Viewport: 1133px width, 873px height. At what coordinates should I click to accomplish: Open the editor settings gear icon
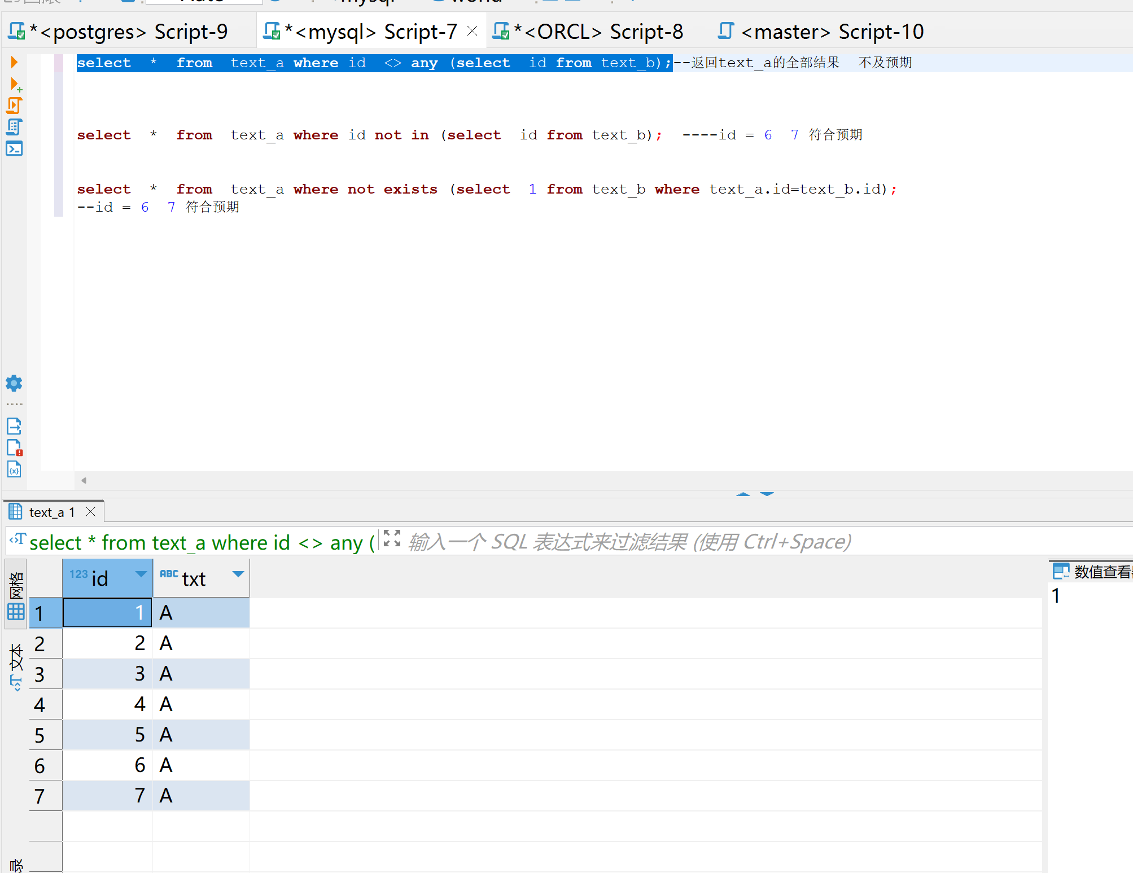pos(14,383)
